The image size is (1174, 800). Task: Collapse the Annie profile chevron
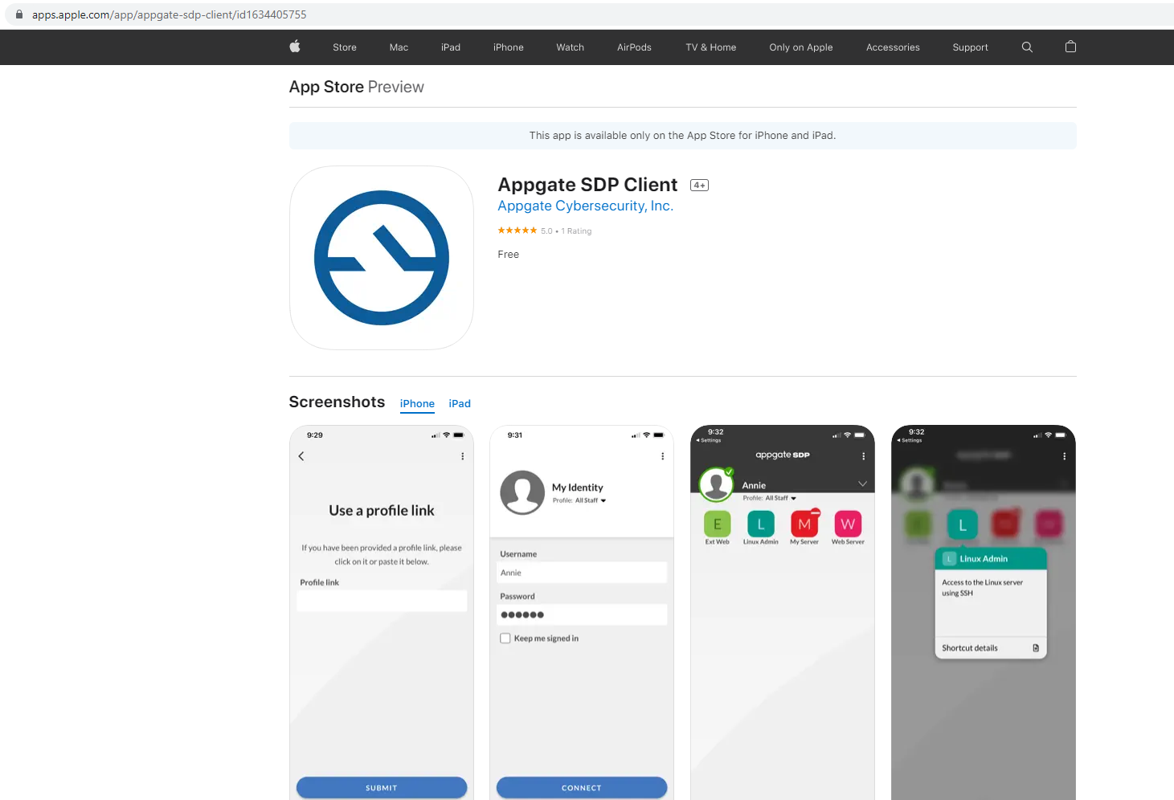click(862, 483)
